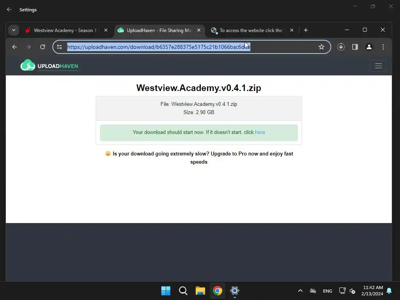Go back in Settings window

[x=9, y=9]
